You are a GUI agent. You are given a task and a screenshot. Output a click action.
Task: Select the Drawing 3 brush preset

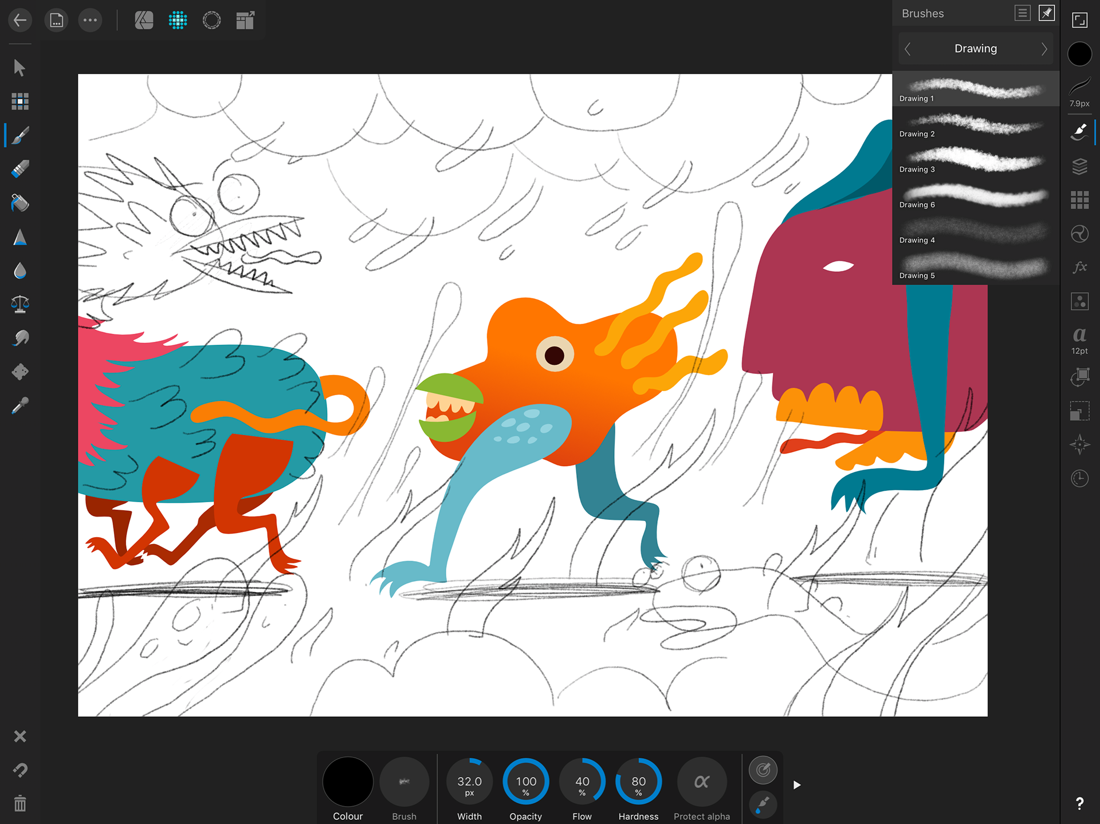click(x=975, y=160)
